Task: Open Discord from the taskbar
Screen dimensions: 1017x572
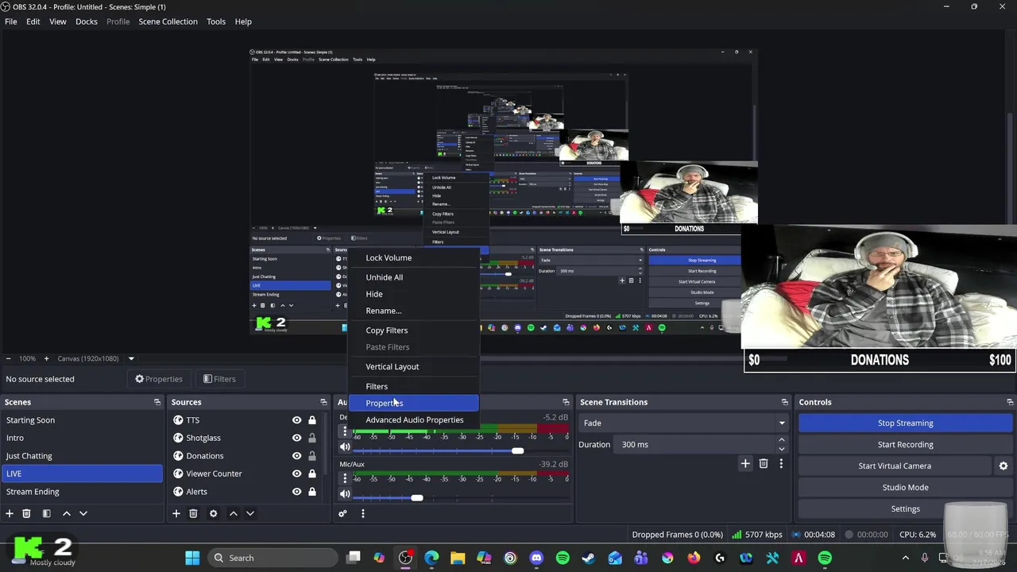Action: tap(536, 558)
